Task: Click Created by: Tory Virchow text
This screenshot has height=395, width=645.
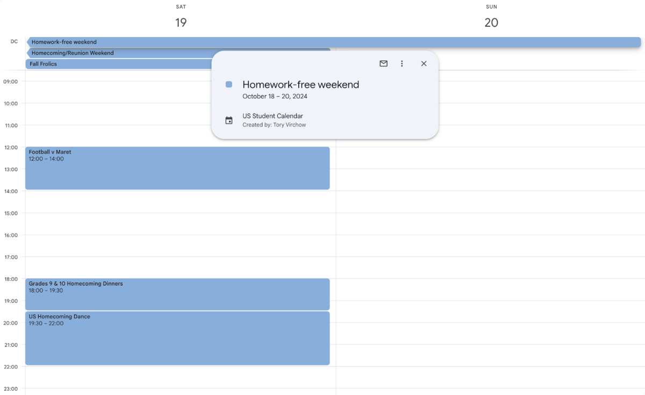Action: tap(274, 125)
